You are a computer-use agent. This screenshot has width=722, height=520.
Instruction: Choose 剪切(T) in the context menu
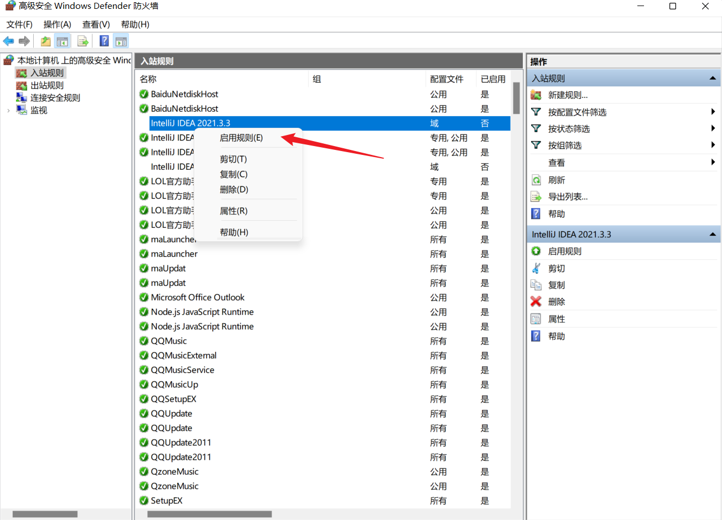233,159
